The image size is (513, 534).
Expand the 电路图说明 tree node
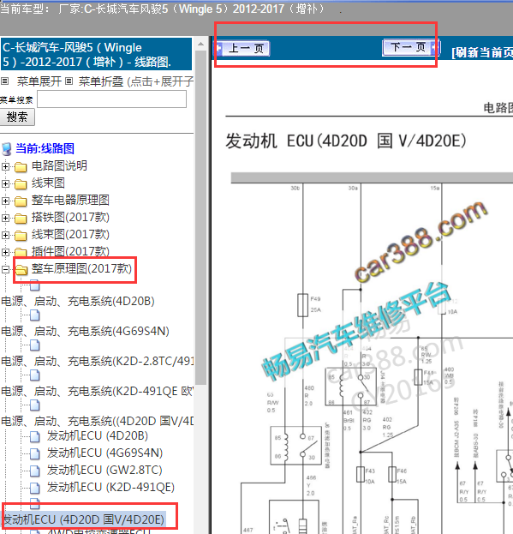(5, 166)
